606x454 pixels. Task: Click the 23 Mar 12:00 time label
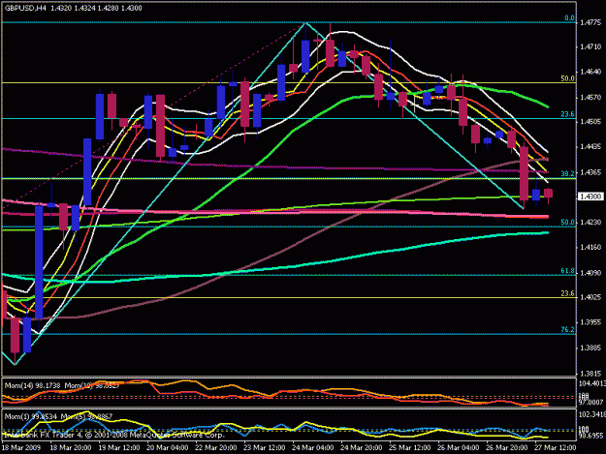pyautogui.click(x=265, y=448)
